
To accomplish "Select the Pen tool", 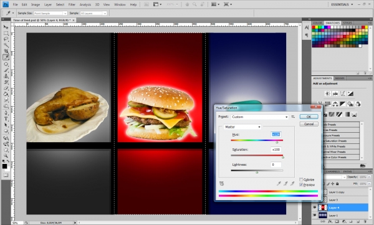I will click(6, 113).
